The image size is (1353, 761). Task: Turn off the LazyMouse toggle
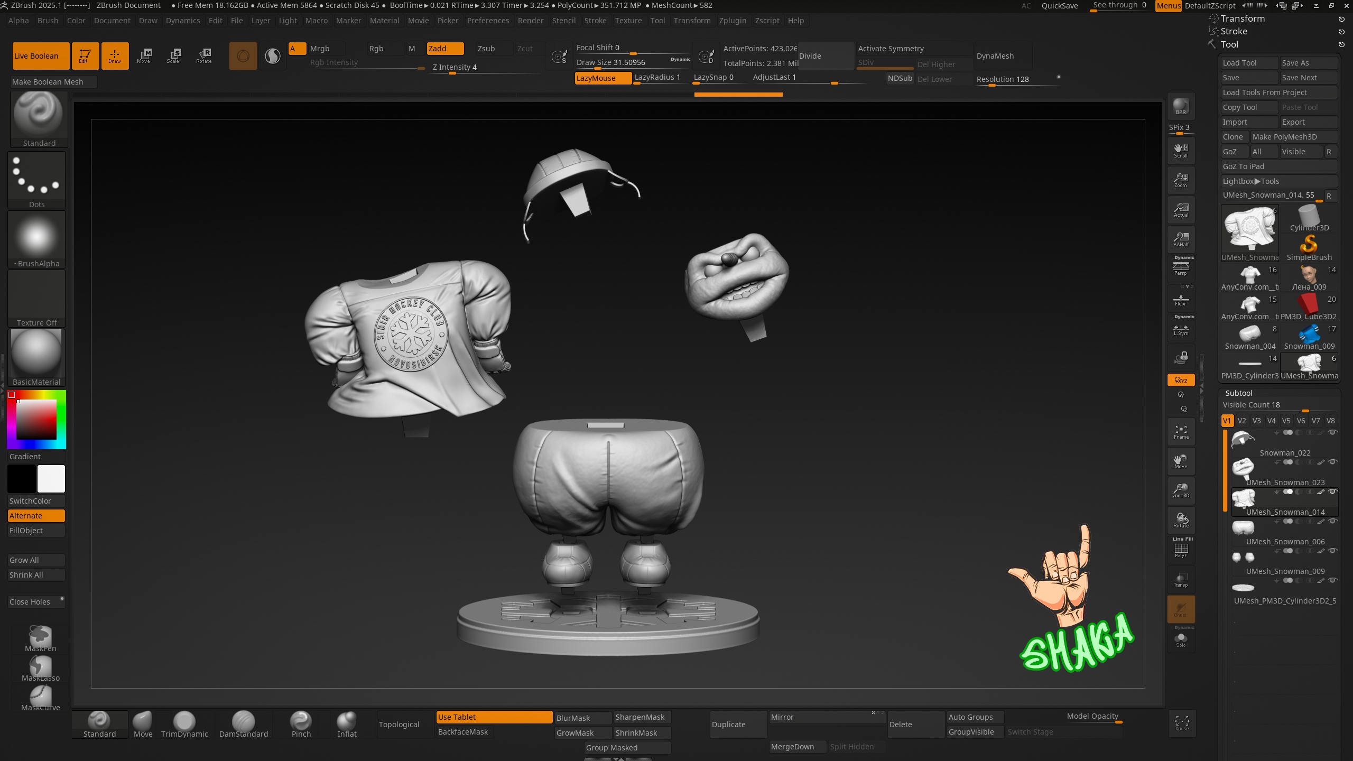[x=603, y=78]
